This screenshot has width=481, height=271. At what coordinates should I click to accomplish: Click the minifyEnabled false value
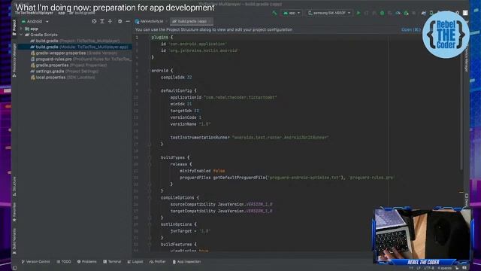(219, 171)
